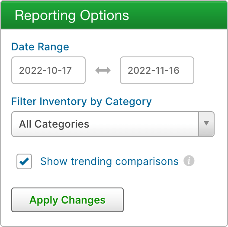This screenshot has height=227, width=228.
Task: Click the Filter Inventory by Category label
Action: pos(81,102)
